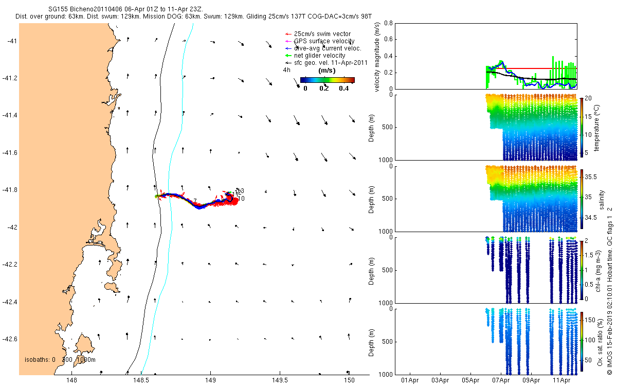Image resolution: width=617 pixels, height=386 pixels.
Task: Click the '4h' label near the legend
Action: (x=286, y=70)
